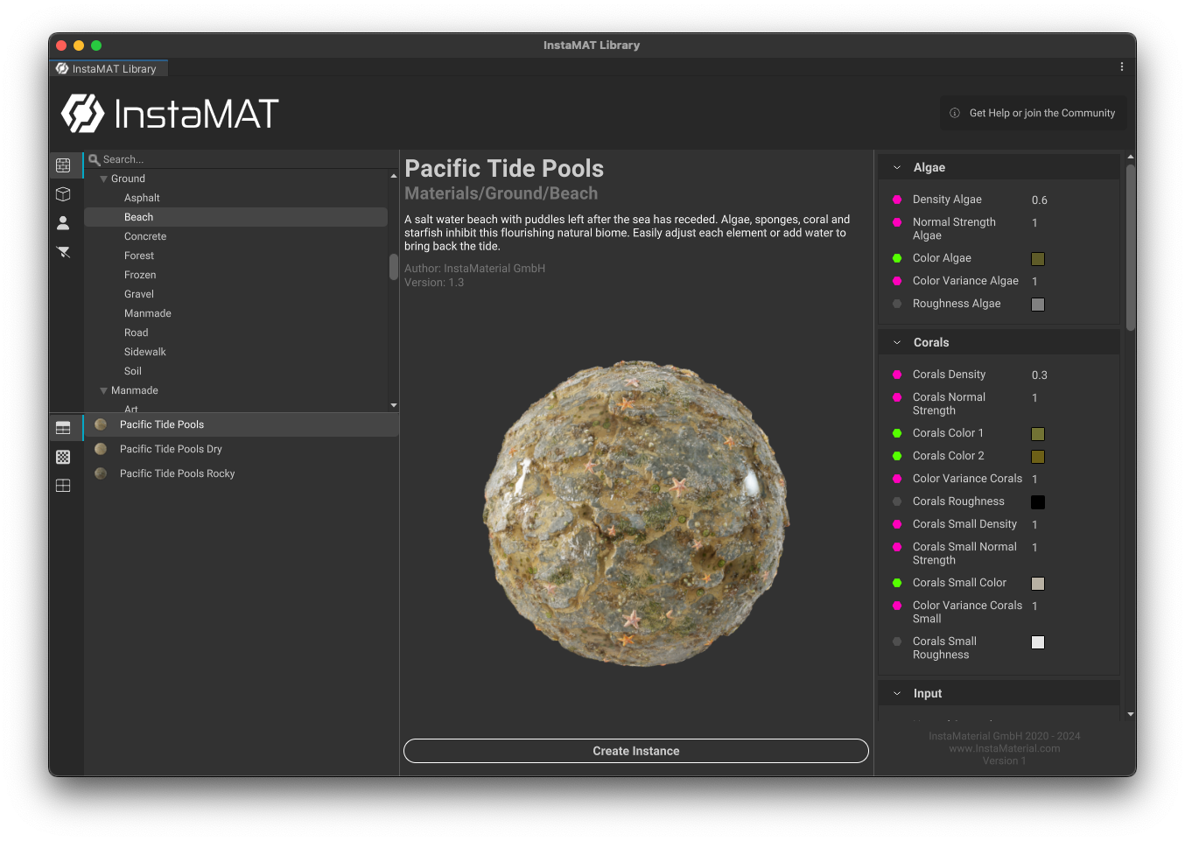
Task: Click the category tree scroll-down arrow
Action: (394, 405)
